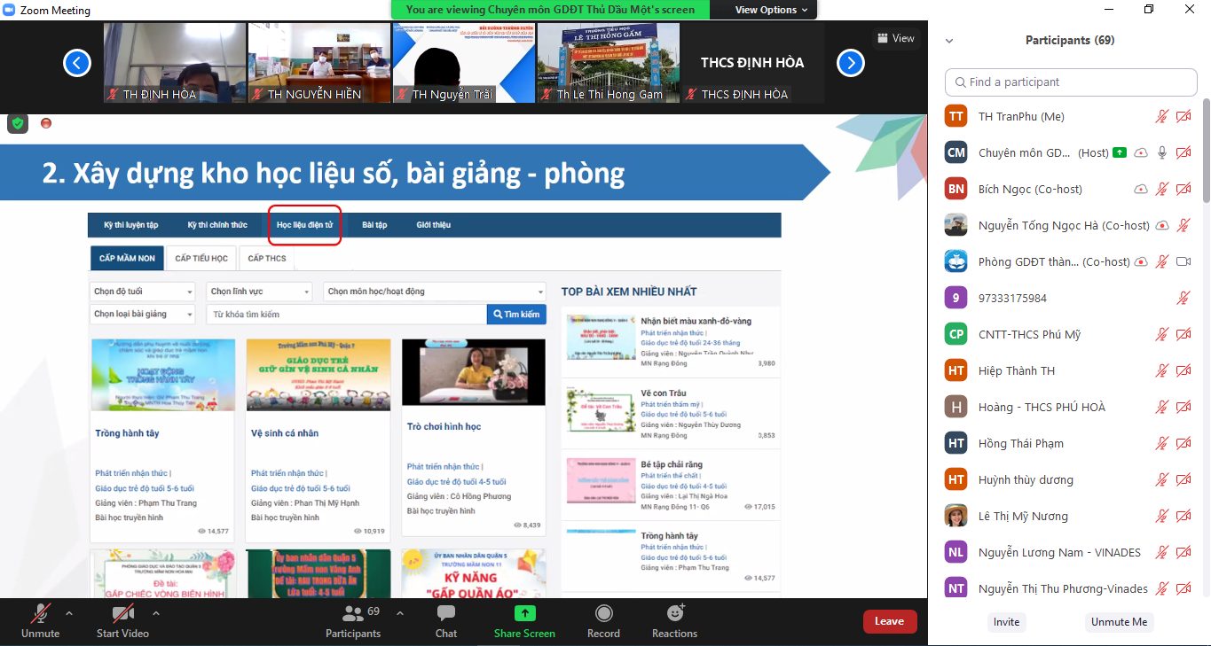Open the Chọn độ tuổi dropdown
This screenshot has width=1211, height=646.
[142, 292]
